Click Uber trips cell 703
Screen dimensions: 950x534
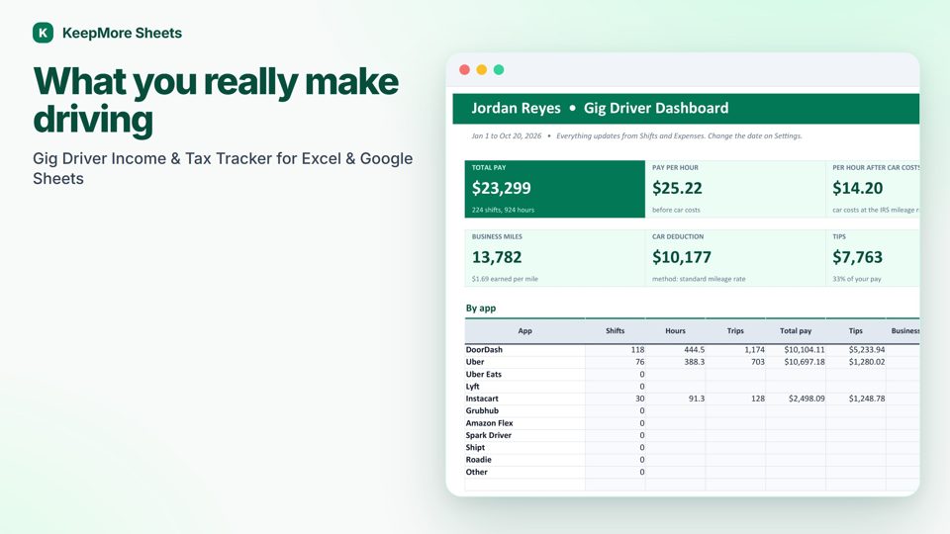coord(735,362)
